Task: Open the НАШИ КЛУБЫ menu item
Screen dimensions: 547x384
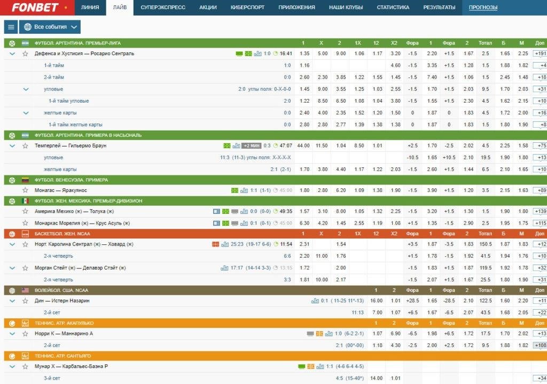Action: (x=346, y=7)
